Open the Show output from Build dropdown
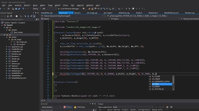Screen dimensions: 199x111 pyautogui.click(x=133, y=107)
